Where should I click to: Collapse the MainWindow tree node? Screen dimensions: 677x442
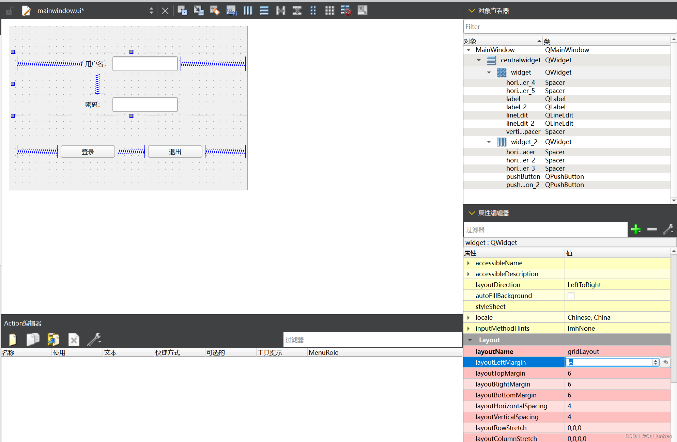point(468,50)
